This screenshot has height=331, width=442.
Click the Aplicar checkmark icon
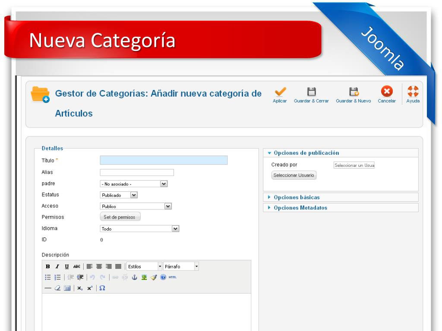(x=281, y=91)
